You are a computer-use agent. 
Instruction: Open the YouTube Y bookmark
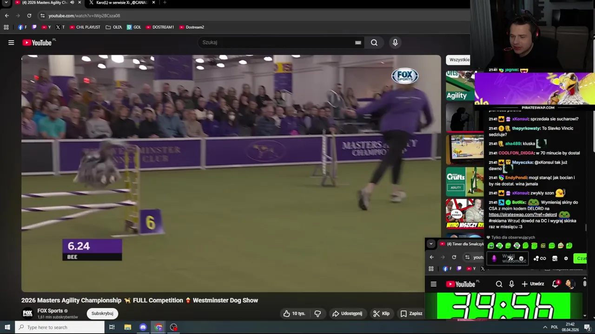coord(46,27)
